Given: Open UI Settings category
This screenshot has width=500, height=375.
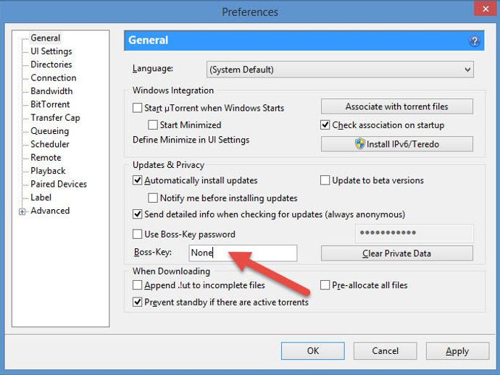Looking at the screenshot, I should (x=51, y=51).
